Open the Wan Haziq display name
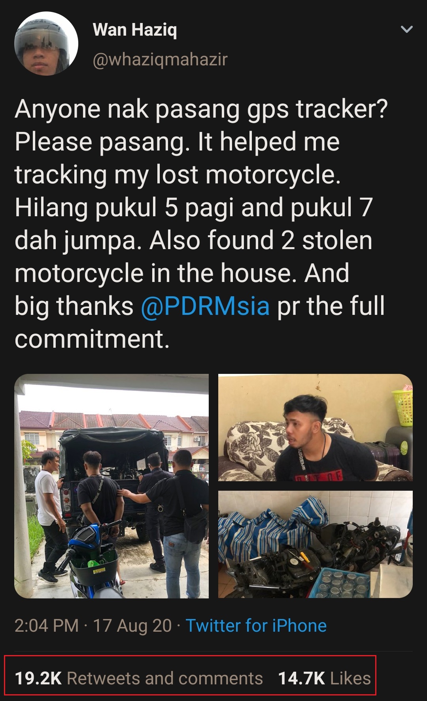This screenshot has width=427, height=701. click(135, 30)
